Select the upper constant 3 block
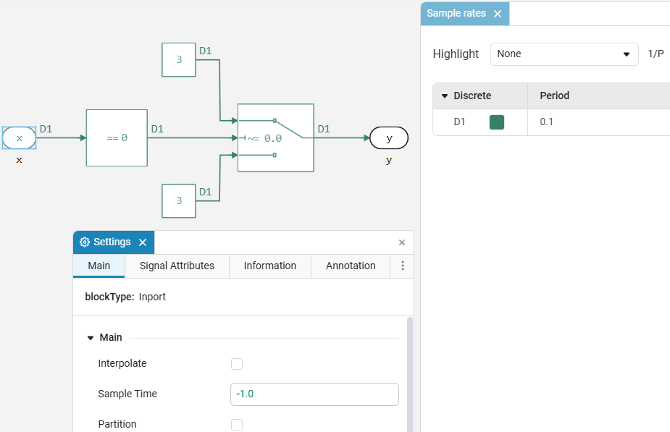 [x=179, y=60]
